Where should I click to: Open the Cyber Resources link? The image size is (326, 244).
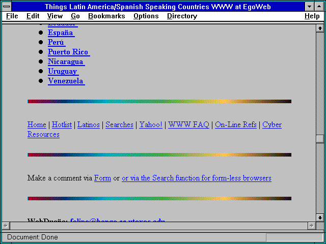pos(272,125)
